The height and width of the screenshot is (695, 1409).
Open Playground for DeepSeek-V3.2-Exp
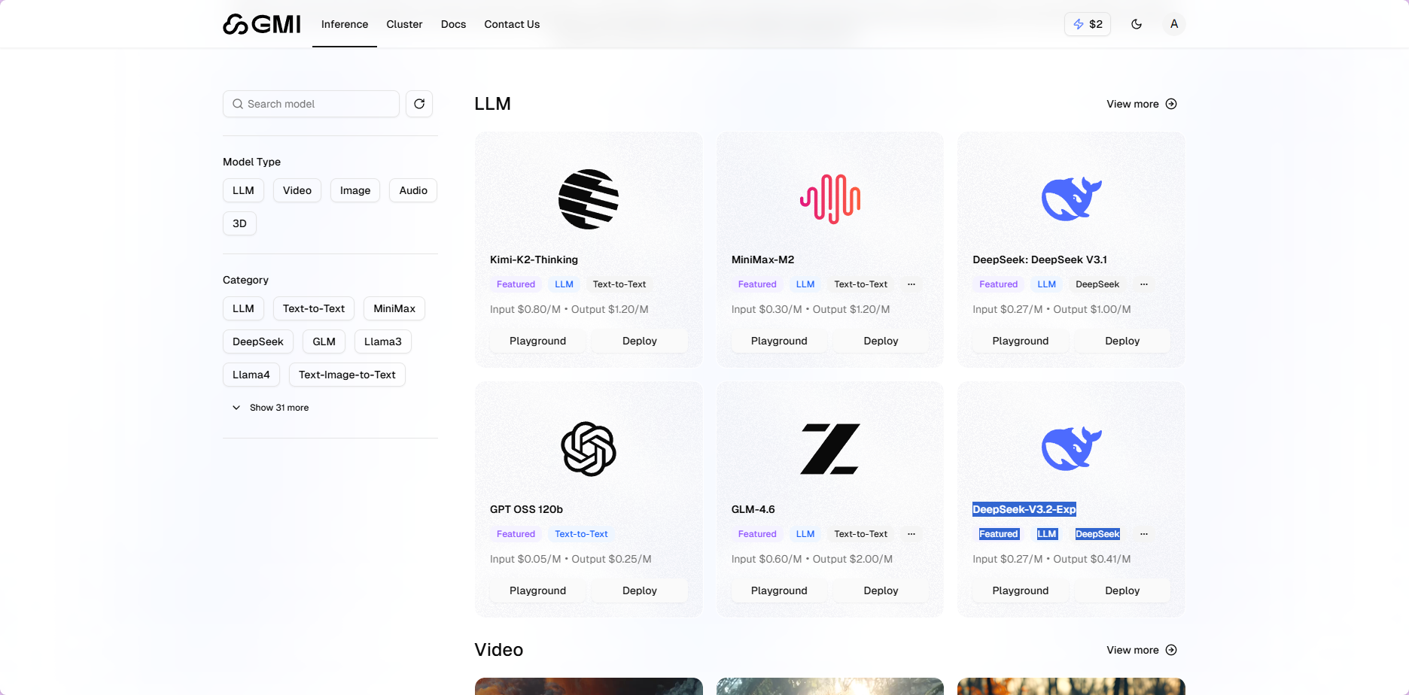[x=1021, y=590]
